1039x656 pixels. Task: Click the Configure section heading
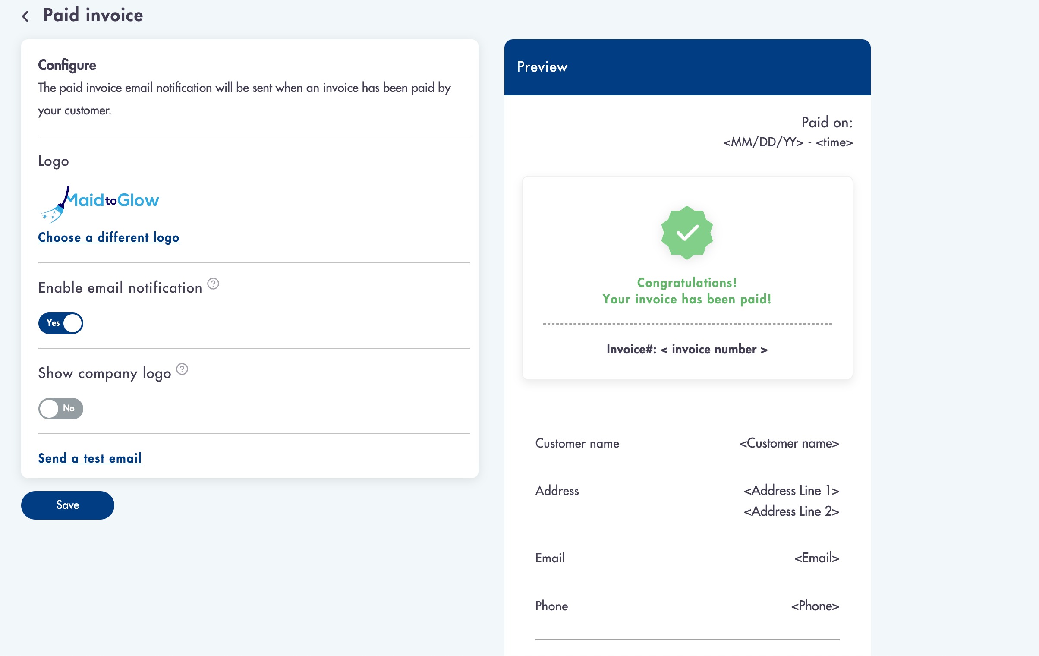(x=67, y=65)
